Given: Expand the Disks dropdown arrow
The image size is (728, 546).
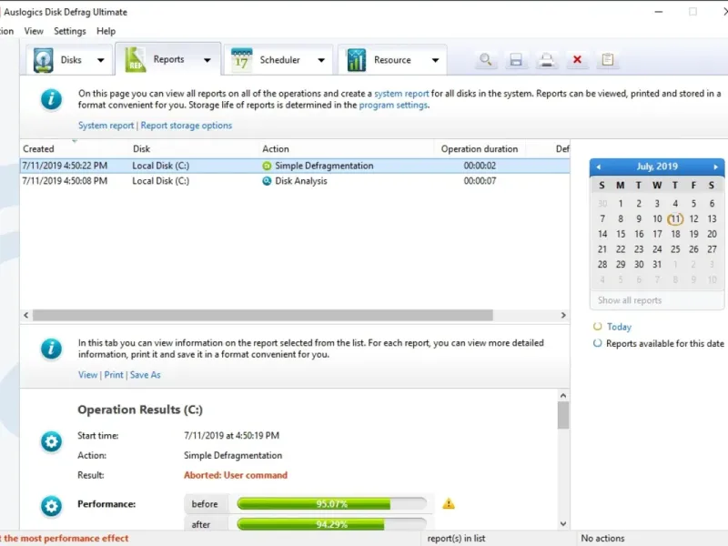Looking at the screenshot, I should point(101,60).
